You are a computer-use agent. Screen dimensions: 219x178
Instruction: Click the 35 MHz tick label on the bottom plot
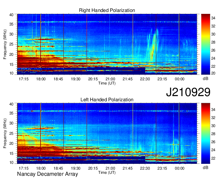pos(11,113)
